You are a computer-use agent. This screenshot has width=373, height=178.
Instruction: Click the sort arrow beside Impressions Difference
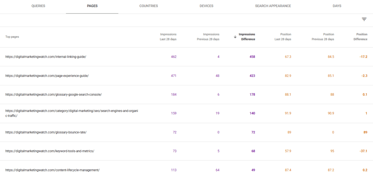click(x=235, y=37)
